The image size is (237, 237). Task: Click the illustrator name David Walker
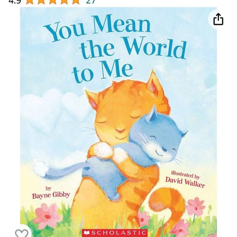(x=185, y=182)
